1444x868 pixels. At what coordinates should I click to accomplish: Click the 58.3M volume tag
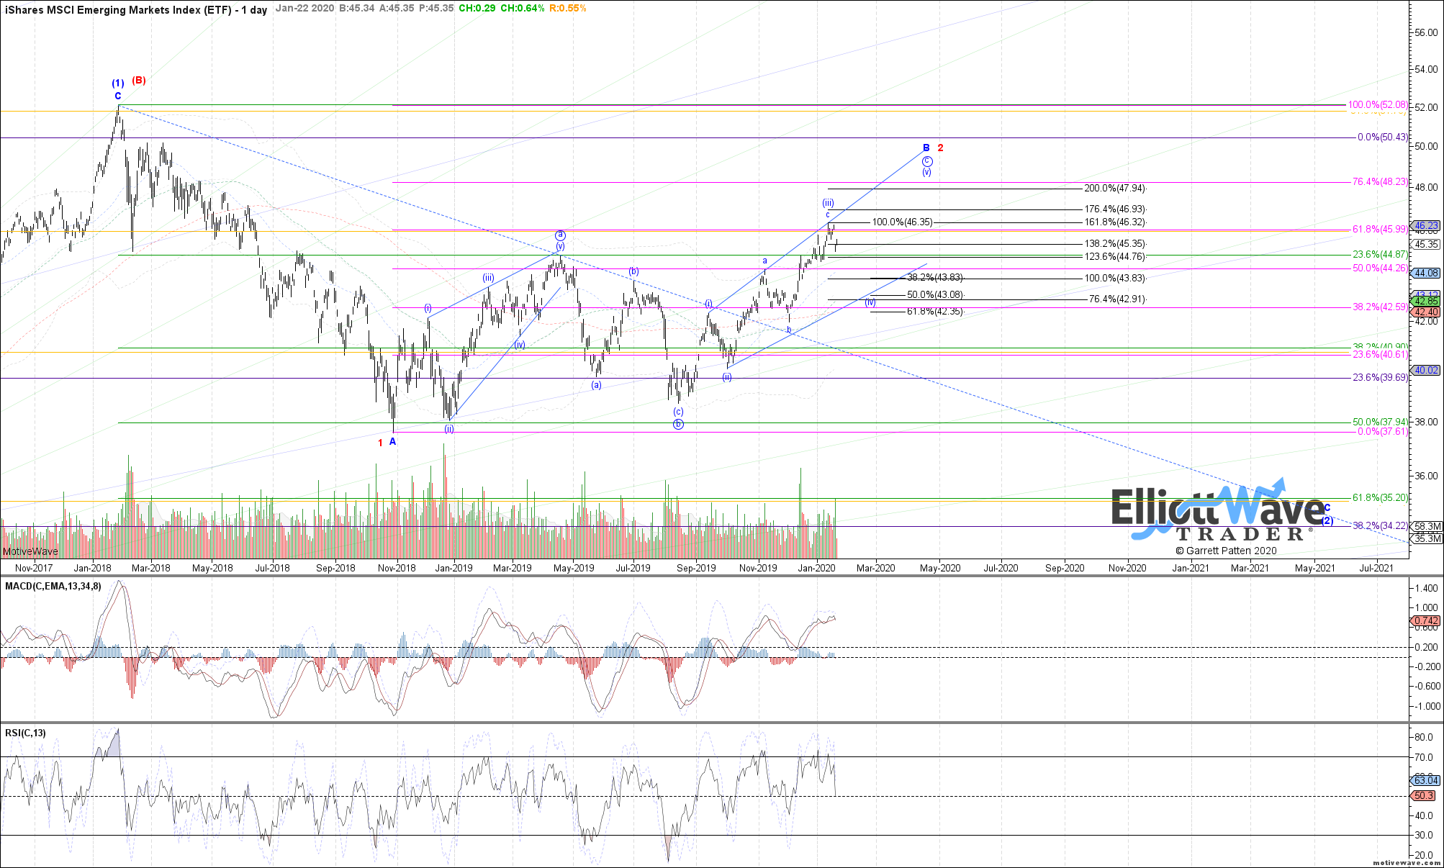pos(1427,526)
